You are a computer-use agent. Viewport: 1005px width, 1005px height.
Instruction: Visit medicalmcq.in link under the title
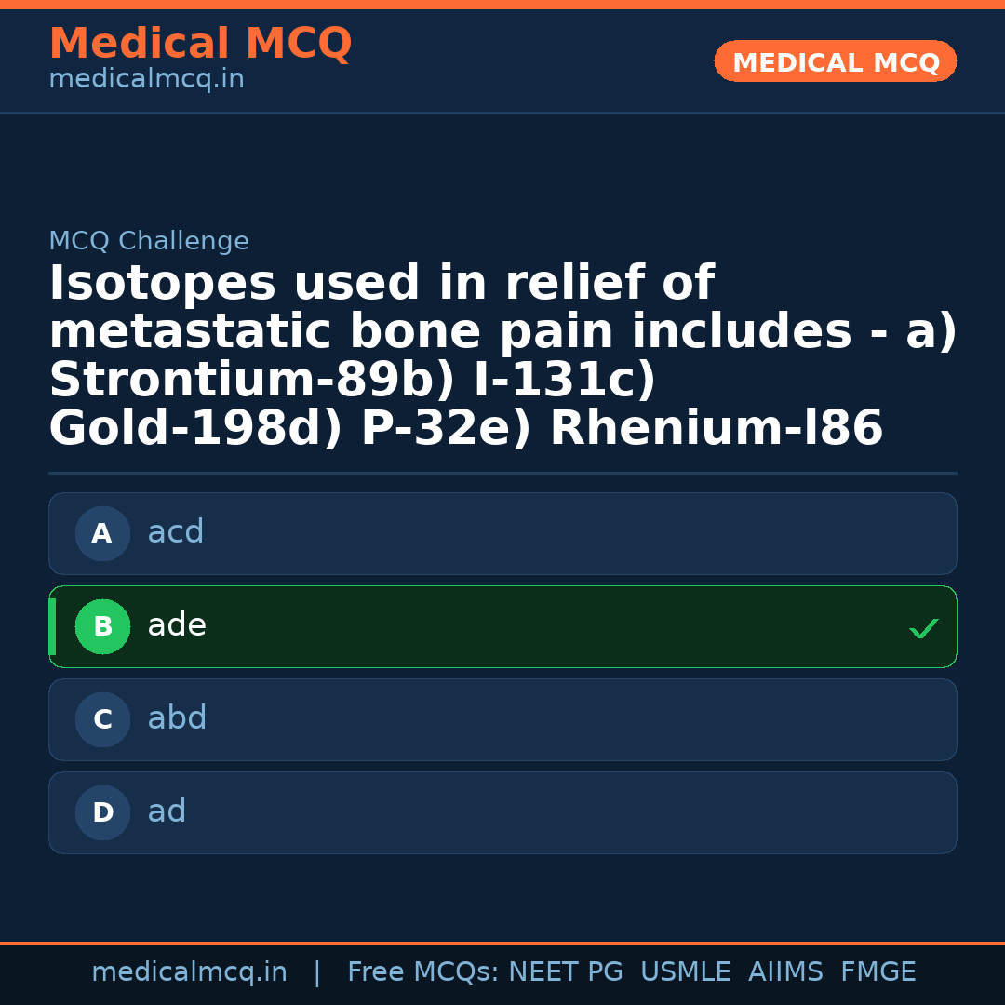[x=146, y=80]
